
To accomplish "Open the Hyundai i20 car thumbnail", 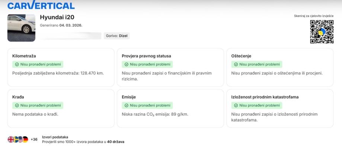I will (x=21, y=28).
